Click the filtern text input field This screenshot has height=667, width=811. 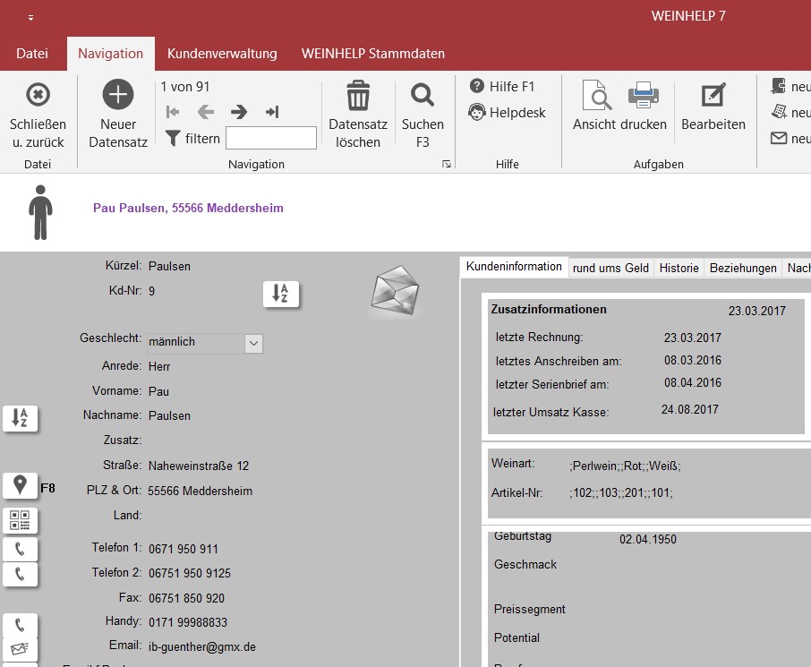[270, 138]
